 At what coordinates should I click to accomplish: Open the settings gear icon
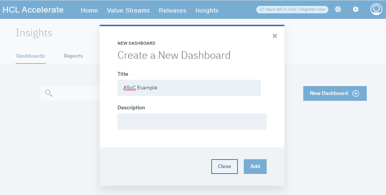click(x=356, y=10)
